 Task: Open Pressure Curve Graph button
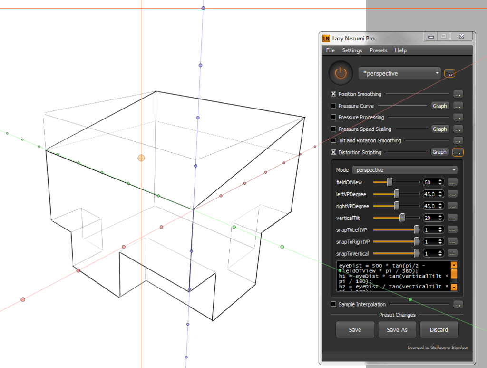(x=440, y=106)
